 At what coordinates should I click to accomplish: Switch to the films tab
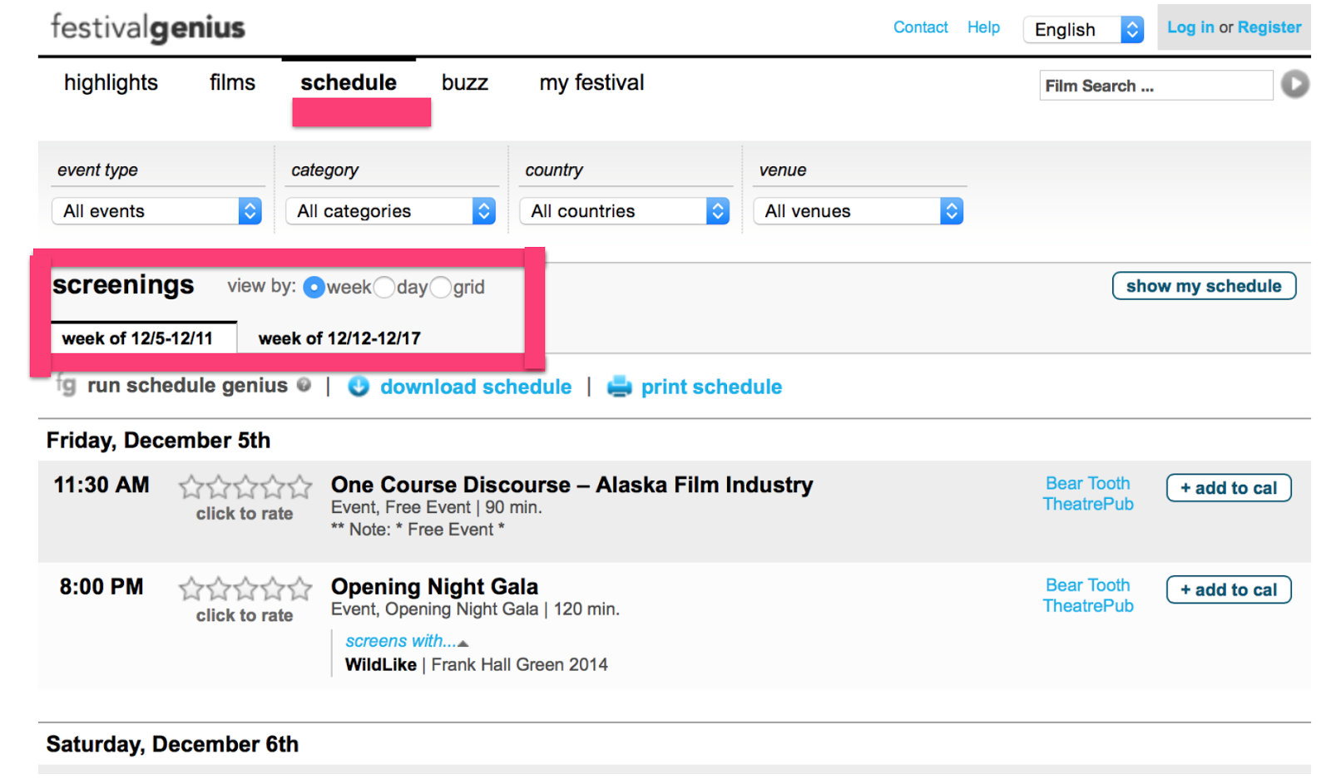pyautogui.click(x=232, y=83)
